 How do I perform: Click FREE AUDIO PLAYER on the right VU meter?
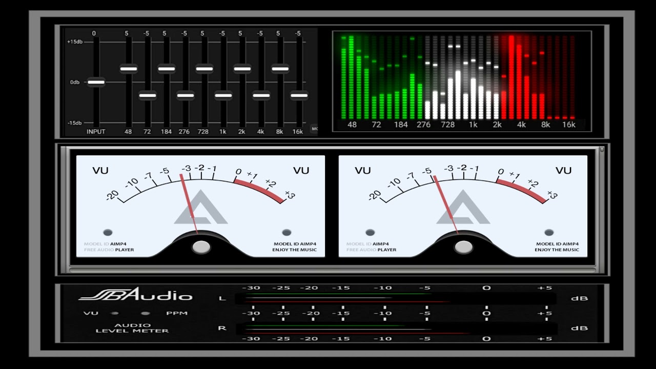[372, 250]
